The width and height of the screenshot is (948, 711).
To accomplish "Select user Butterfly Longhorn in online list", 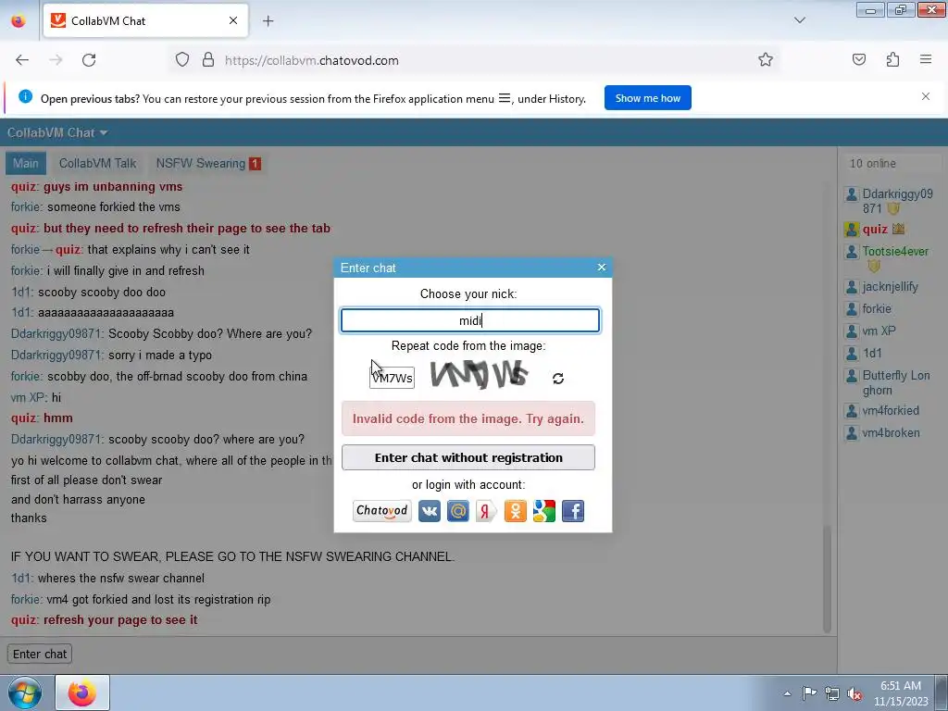I will point(896,382).
